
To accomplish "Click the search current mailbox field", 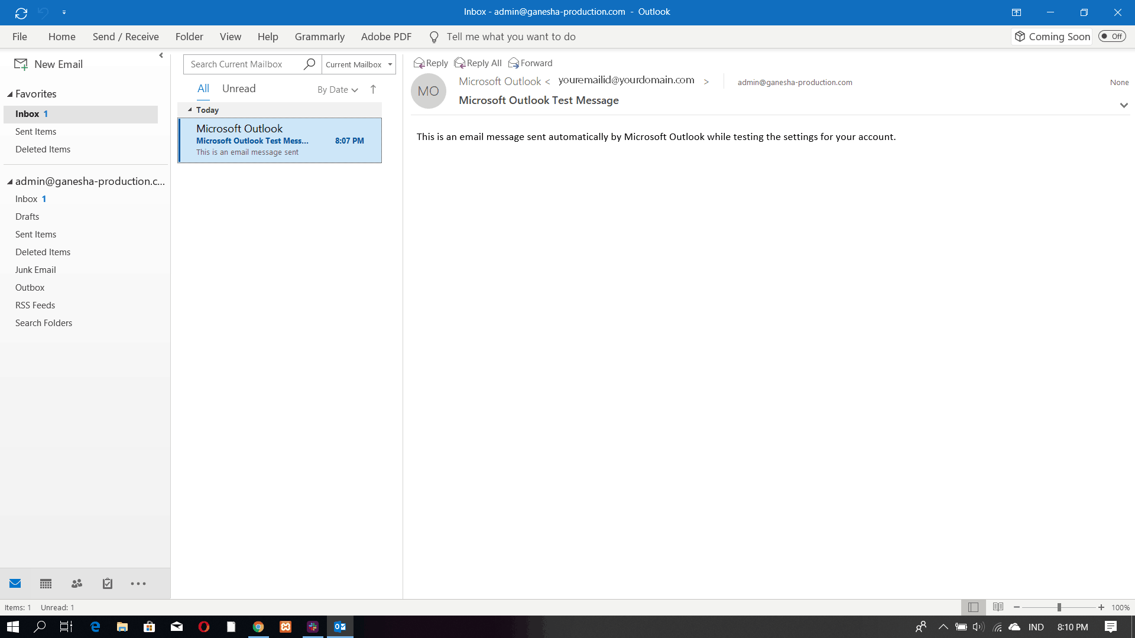I will tap(243, 64).
